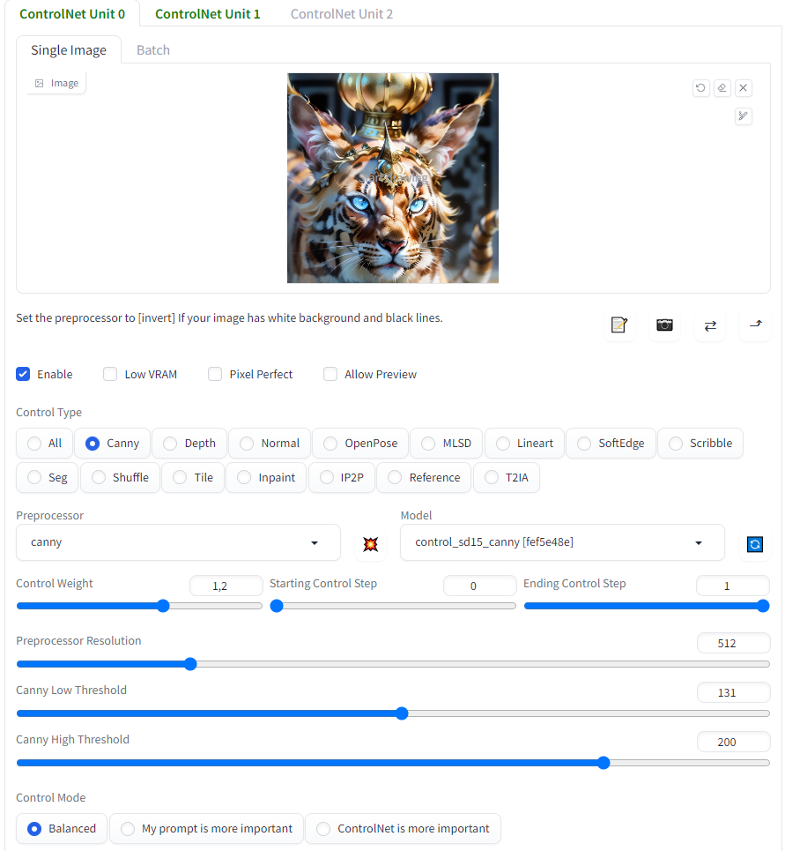
Task: Click the undo icon above the image
Action: click(x=700, y=88)
